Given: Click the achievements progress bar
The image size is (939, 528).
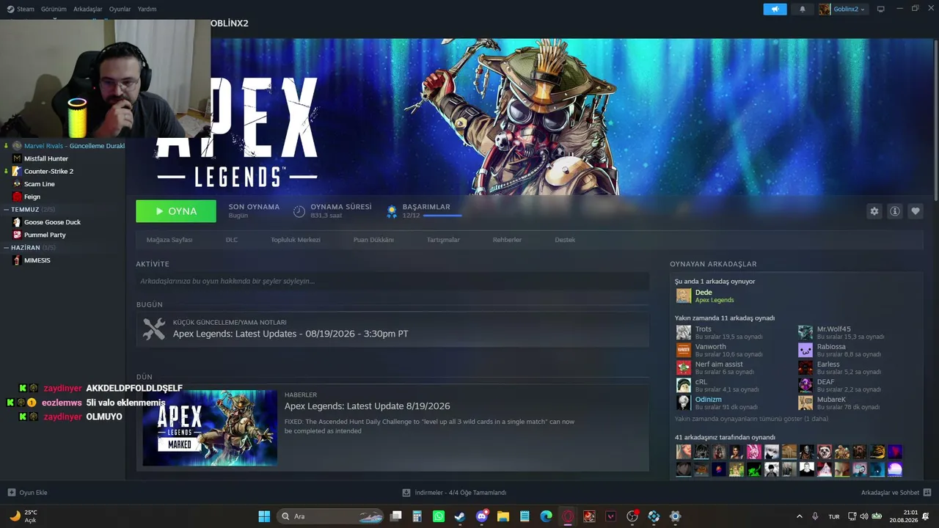Looking at the screenshot, I should pyautogui.click(x=442, y=216).
